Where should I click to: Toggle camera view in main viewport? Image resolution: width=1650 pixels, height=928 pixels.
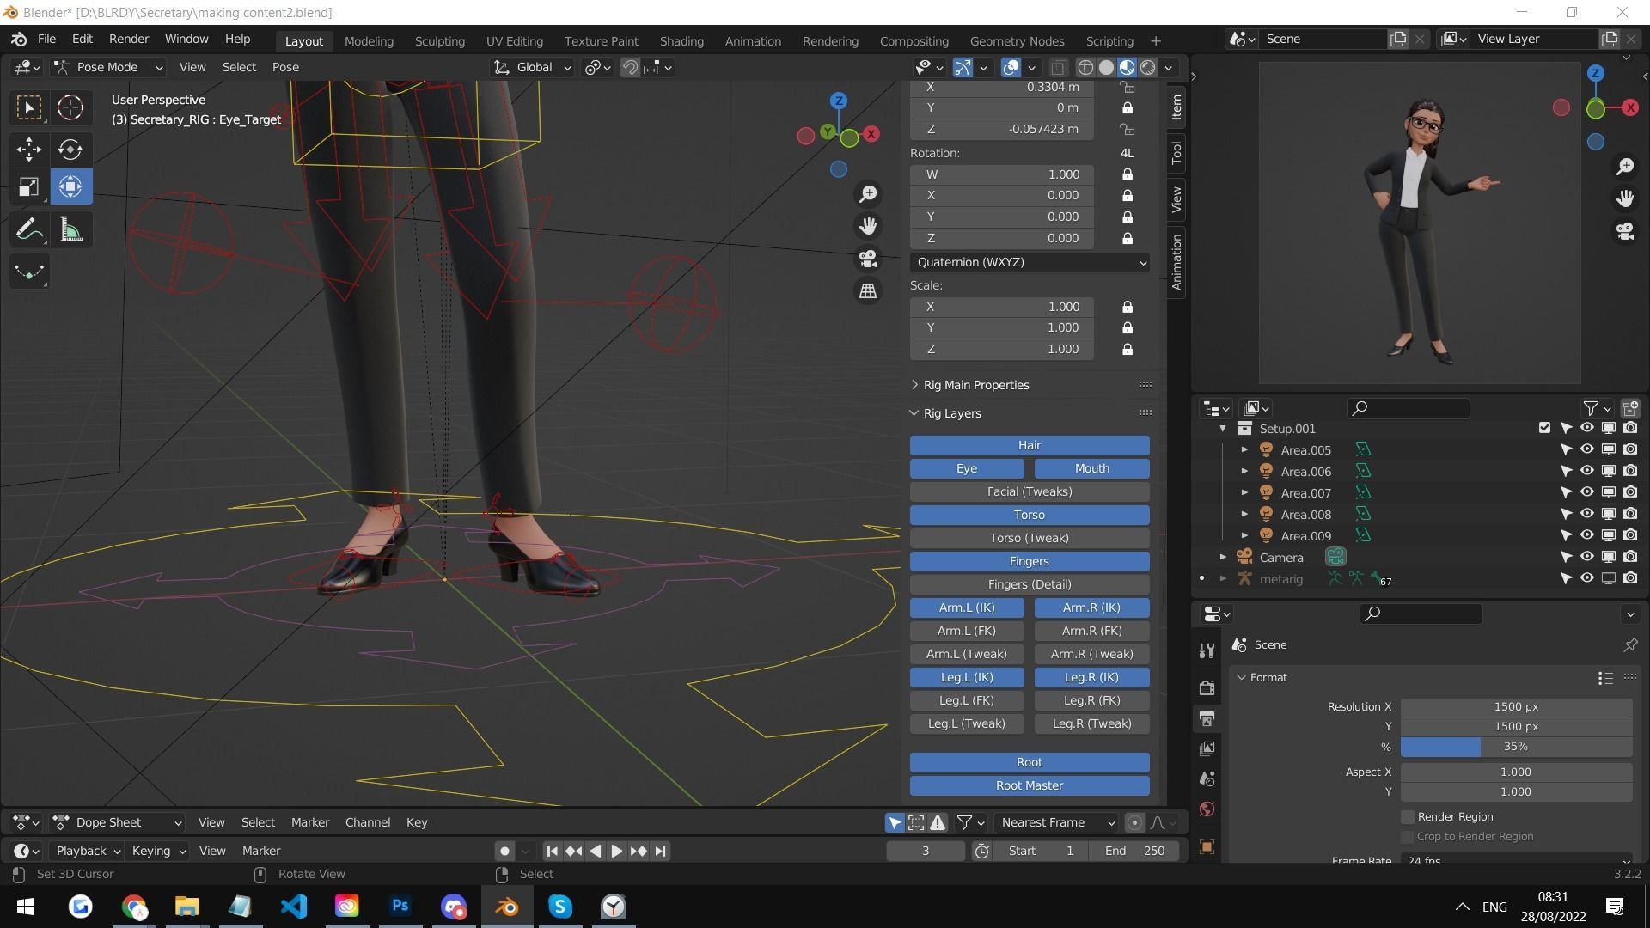coord(868,259)
